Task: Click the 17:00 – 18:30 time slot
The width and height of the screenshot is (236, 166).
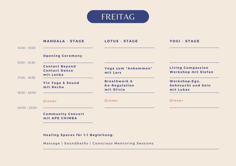Action: click(x=26, y=78)
